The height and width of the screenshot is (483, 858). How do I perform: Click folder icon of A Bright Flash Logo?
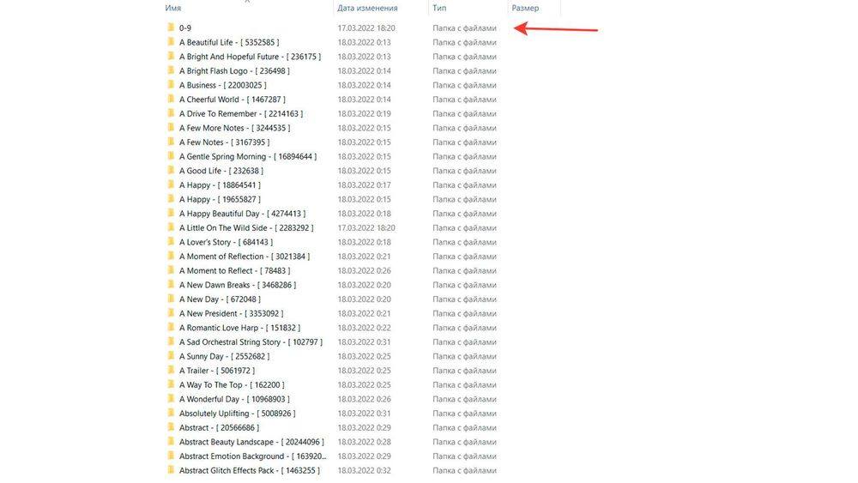[x=171, y=70]
